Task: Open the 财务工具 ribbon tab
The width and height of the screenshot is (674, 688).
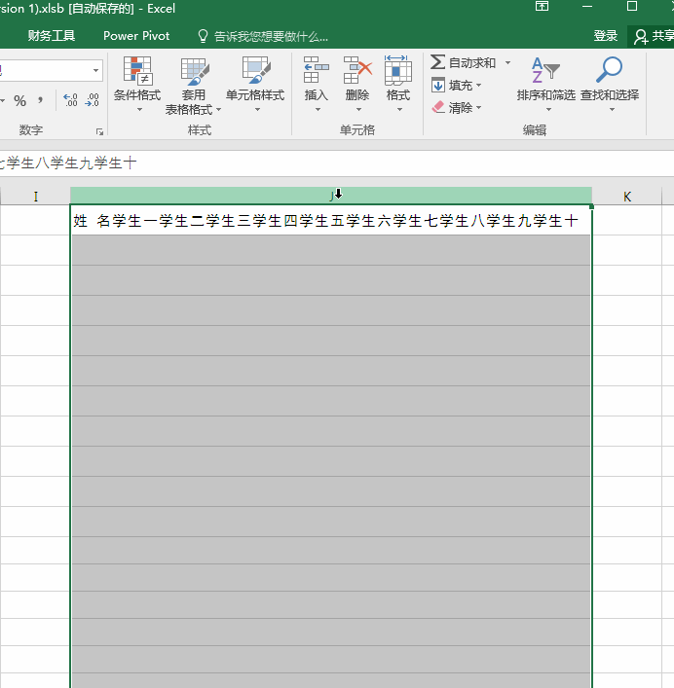Action: 52,36
